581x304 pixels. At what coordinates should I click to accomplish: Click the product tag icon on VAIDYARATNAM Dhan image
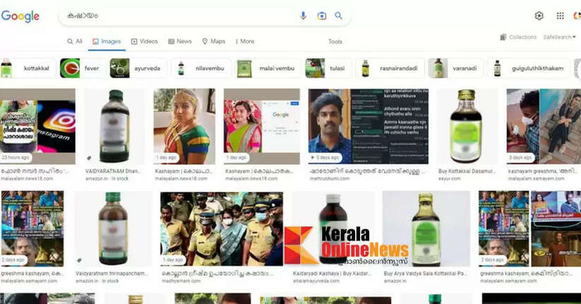[89, 158]
